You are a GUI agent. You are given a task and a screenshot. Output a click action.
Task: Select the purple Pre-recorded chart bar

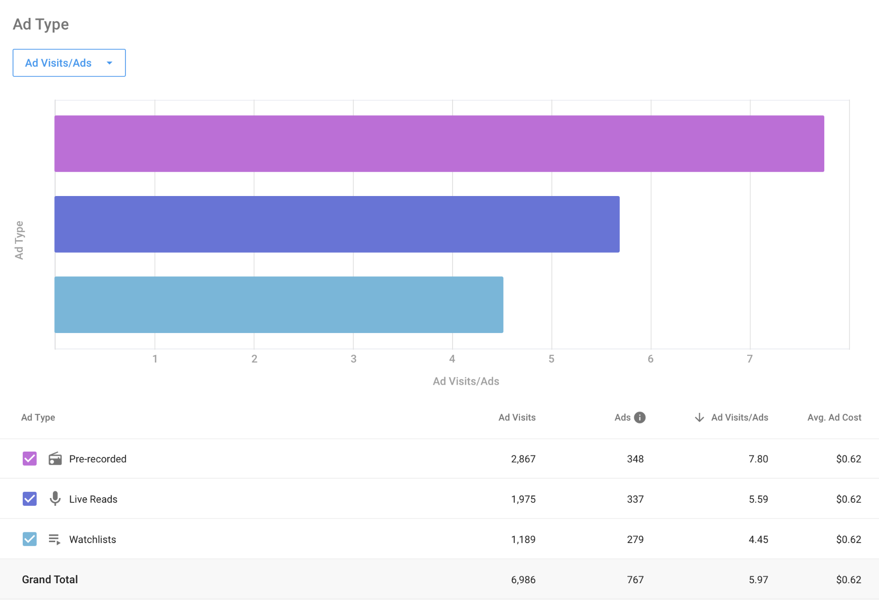pyautogui.click(x=439, y=144)
